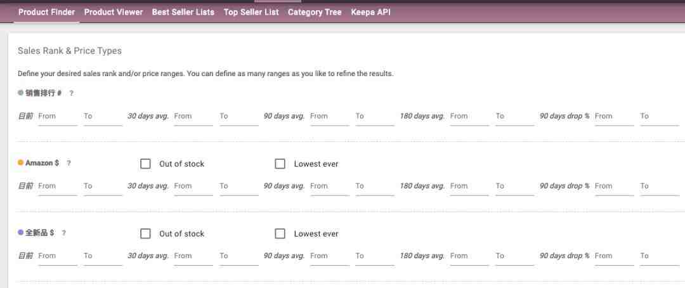Click the Amazon $ label

pyautogui.click(x=42, y=163)
